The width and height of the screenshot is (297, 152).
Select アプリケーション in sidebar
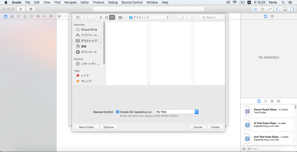pos(87,35)
